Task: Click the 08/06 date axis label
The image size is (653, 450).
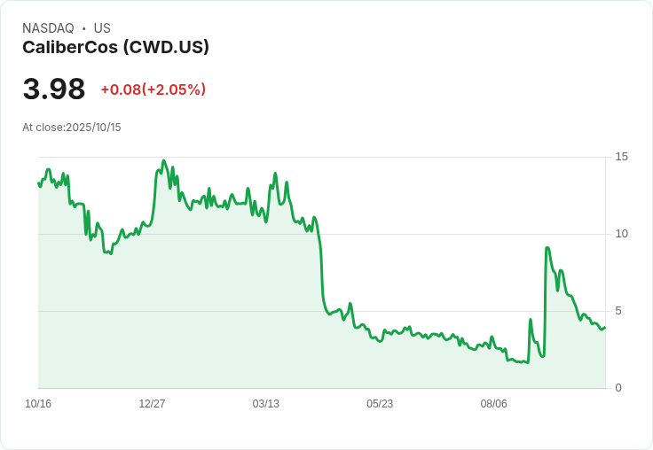Action: [x=493, y=404]
